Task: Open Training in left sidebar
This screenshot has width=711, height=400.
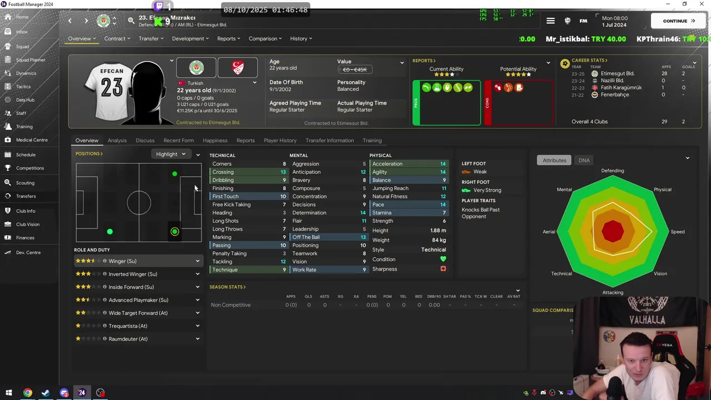Action: click(24, 127)
